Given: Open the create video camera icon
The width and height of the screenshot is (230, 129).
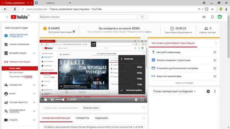Looking at the screenshot, I should click(x=204, y=17).
